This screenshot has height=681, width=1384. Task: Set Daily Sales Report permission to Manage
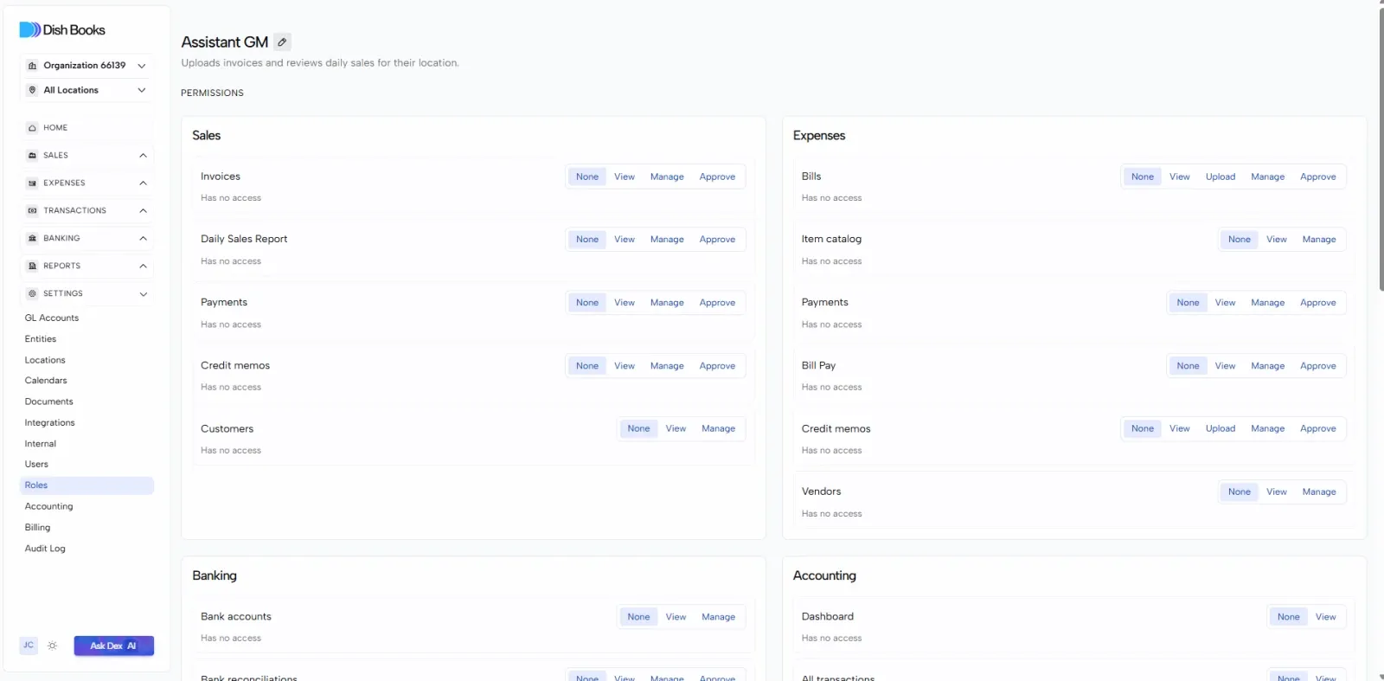667,240
